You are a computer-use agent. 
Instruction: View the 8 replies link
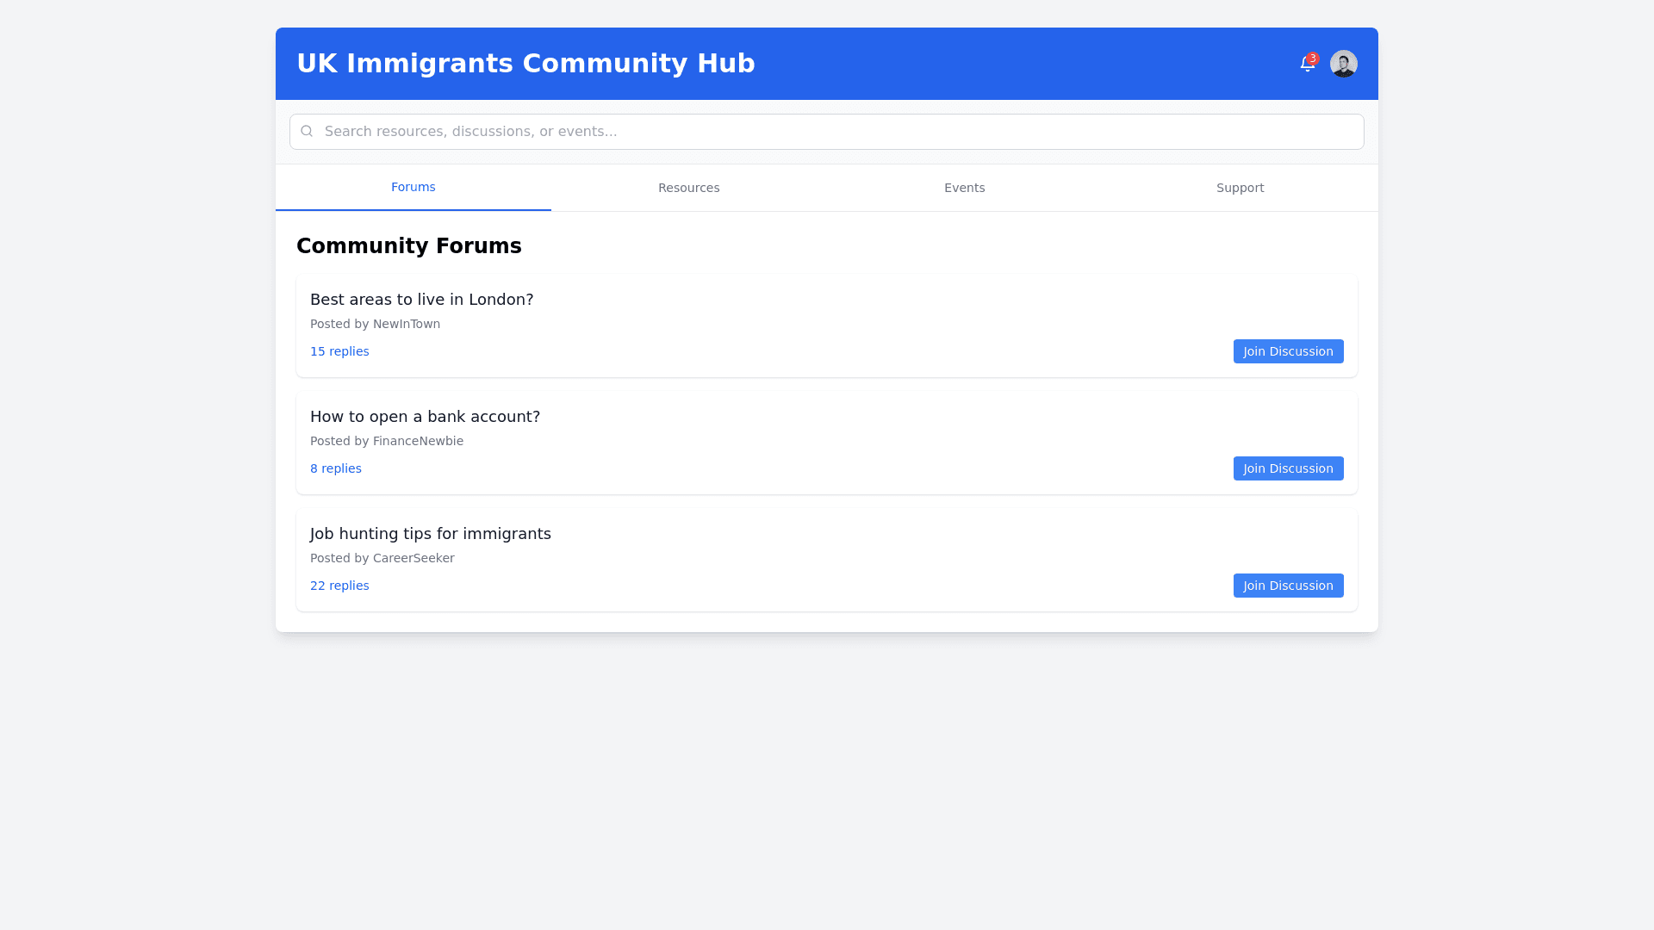pyautogui.click(x=336, y=468)
